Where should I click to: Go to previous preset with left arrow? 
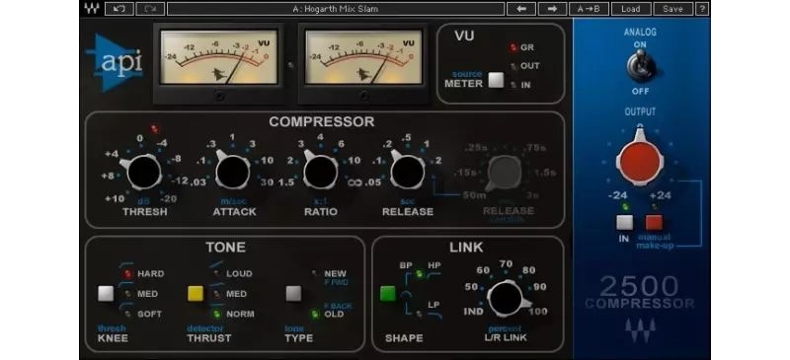[521, 9]
